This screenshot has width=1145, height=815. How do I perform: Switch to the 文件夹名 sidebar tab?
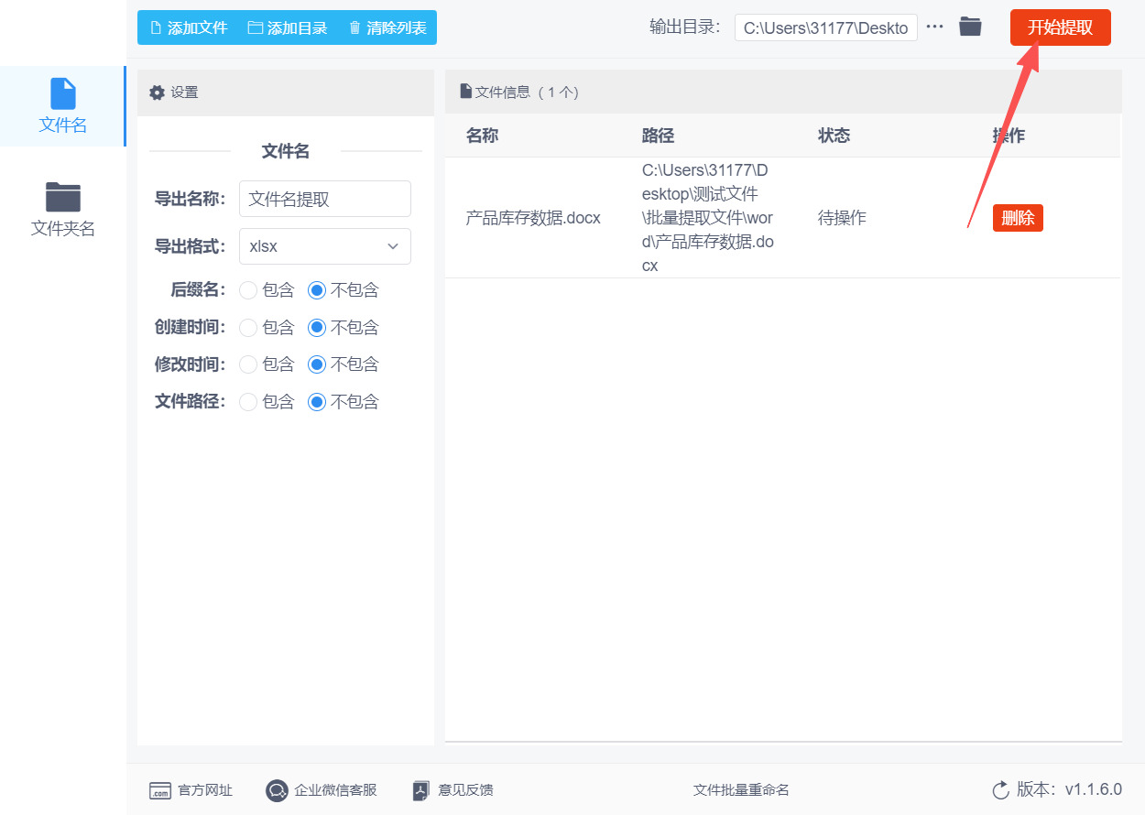tap(62, 210)
